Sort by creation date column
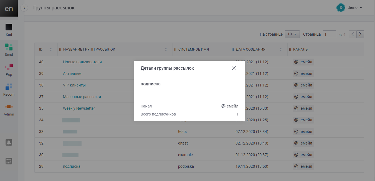375x181 pixels. click(x=281, y=49)
